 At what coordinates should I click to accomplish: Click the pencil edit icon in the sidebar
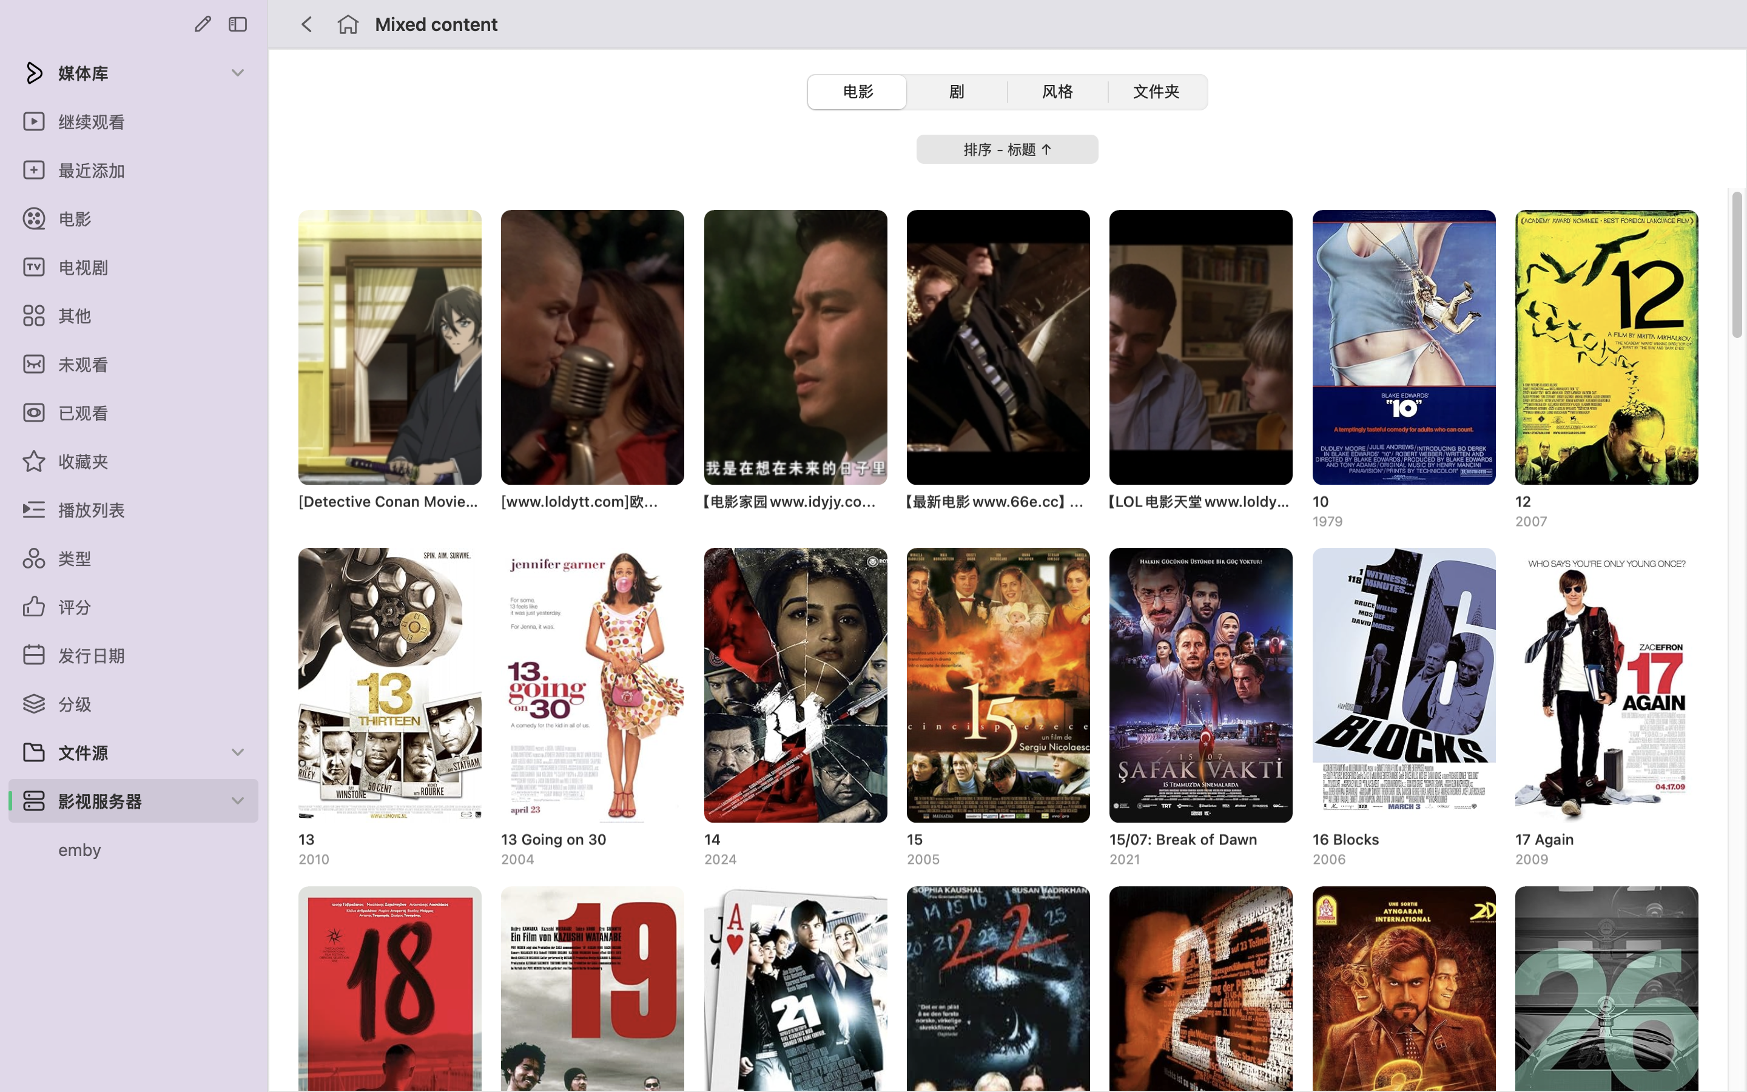[x=203, y=24]
